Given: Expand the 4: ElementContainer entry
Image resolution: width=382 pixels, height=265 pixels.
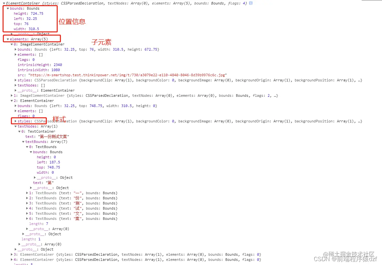Looking at the screenshot, I should [12, 260].
